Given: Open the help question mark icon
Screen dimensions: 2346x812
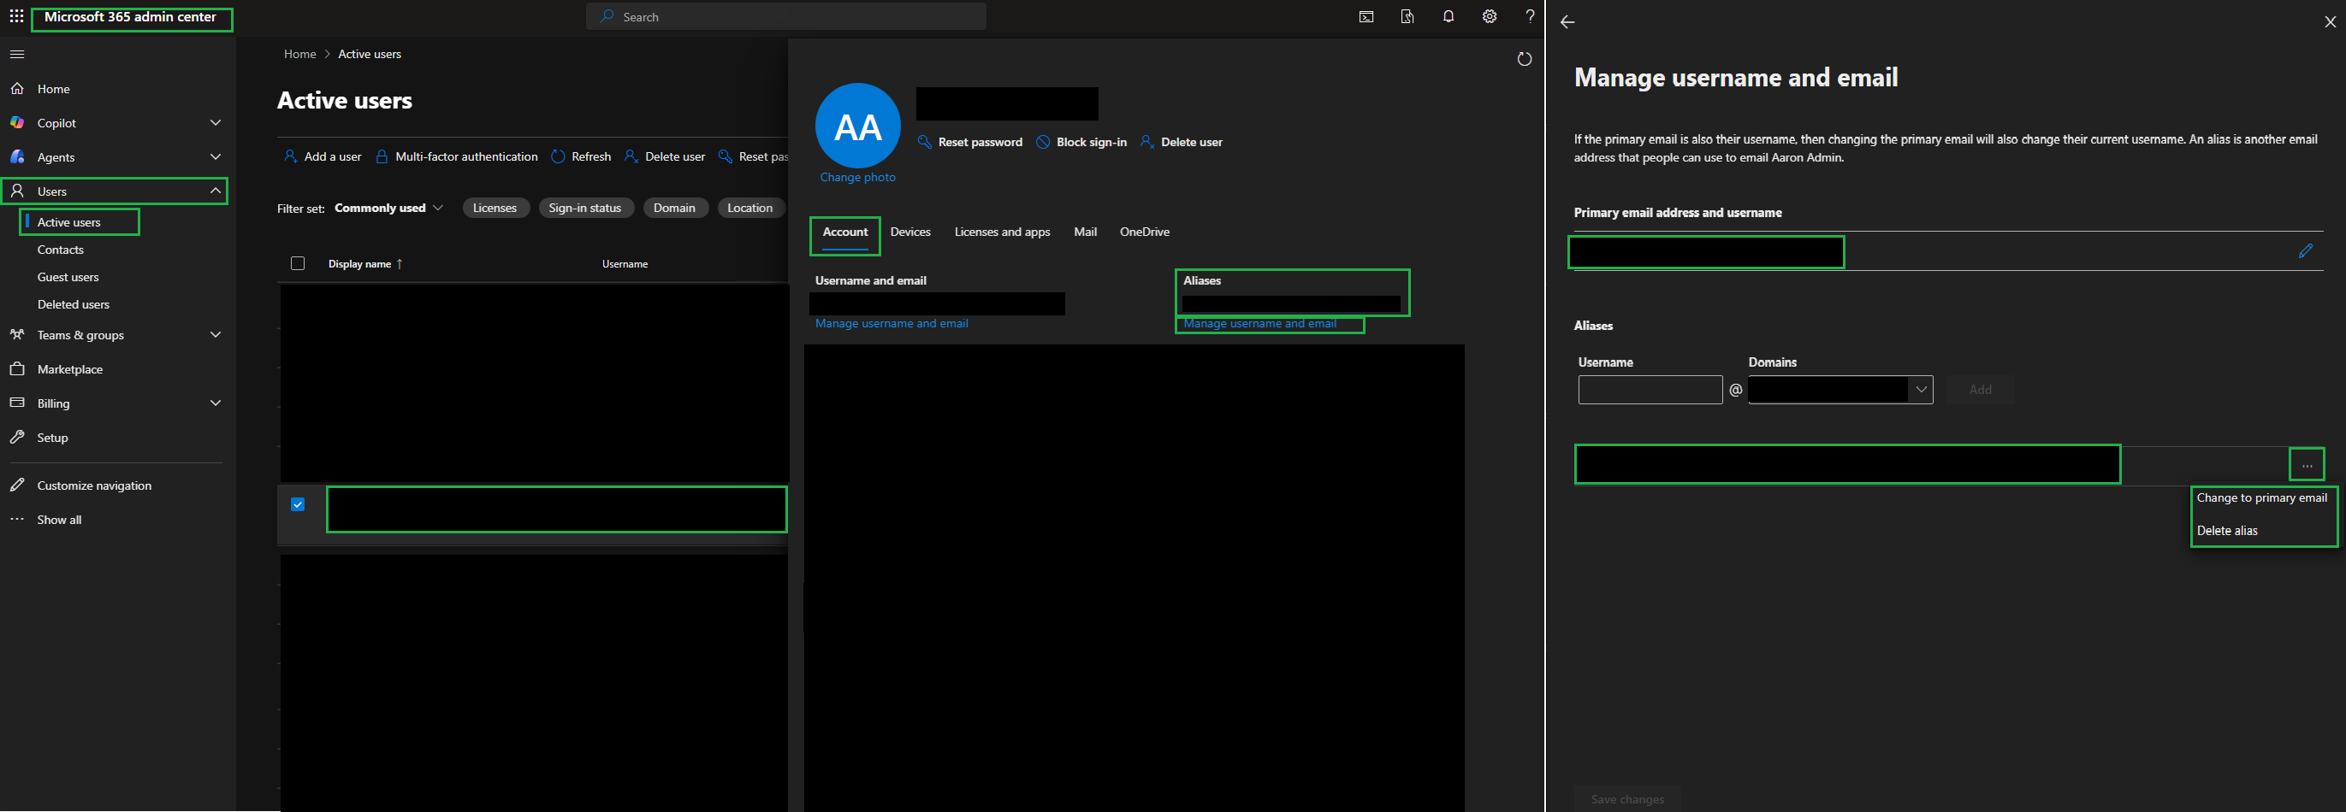Looking at the screenshot, I should 1529,16.
